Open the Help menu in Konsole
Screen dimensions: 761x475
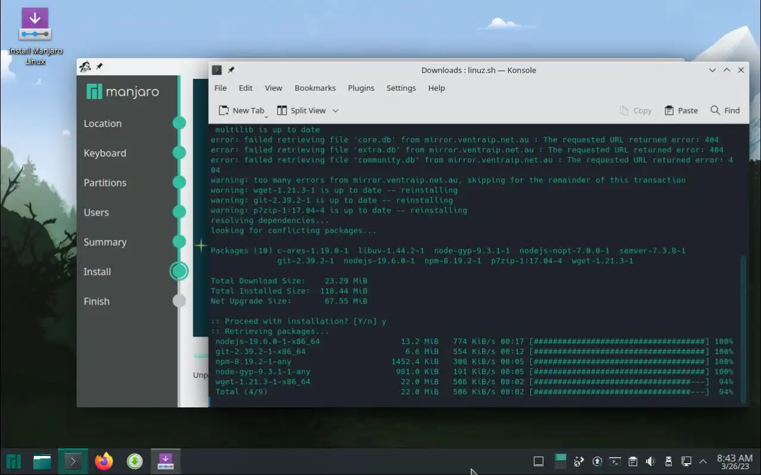point(436,88)
